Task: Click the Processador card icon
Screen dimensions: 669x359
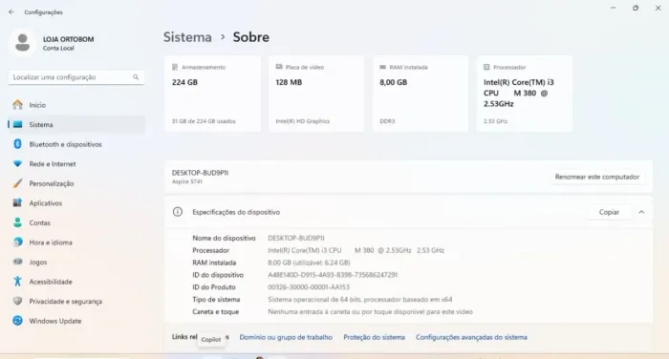Action: tap(486, 67)
